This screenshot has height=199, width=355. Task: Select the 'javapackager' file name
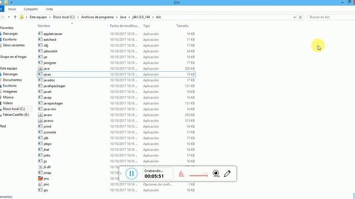[53, 103]
